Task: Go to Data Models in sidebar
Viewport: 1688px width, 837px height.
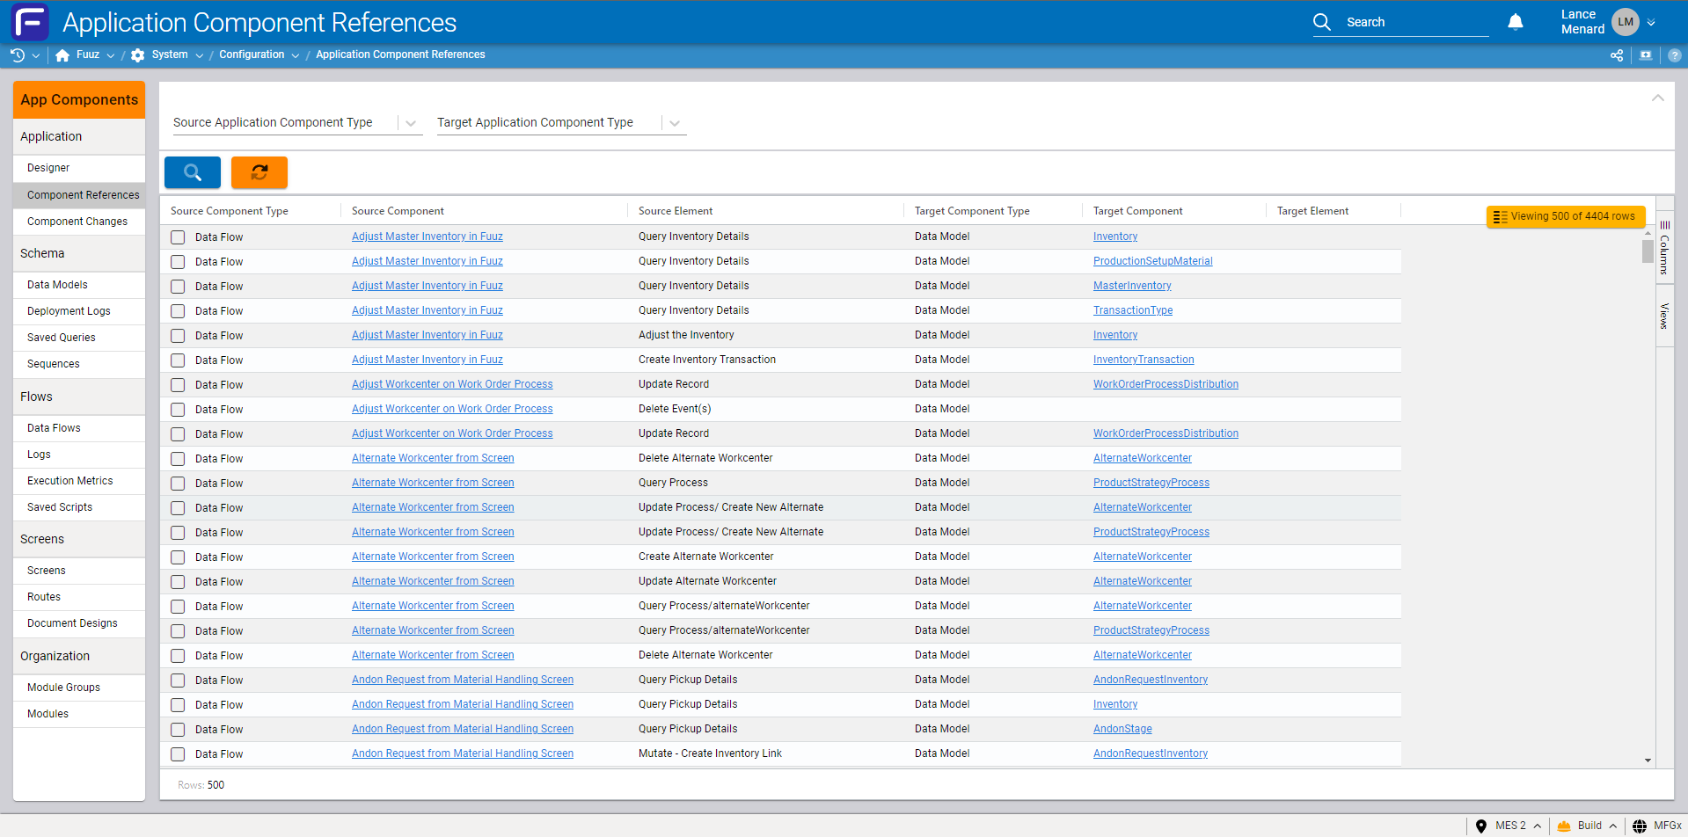Action: (57, 285)
